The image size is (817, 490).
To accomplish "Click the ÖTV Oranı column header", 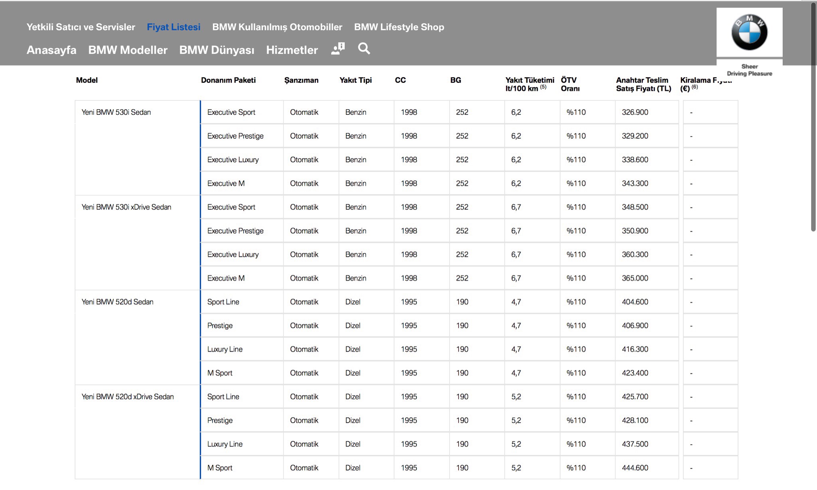I will (x=570, y=84).
